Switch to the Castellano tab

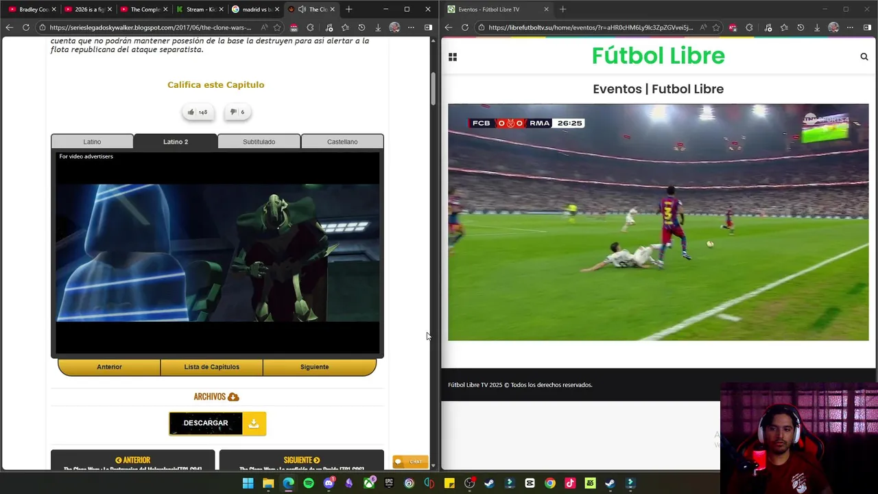coord(342,141)
